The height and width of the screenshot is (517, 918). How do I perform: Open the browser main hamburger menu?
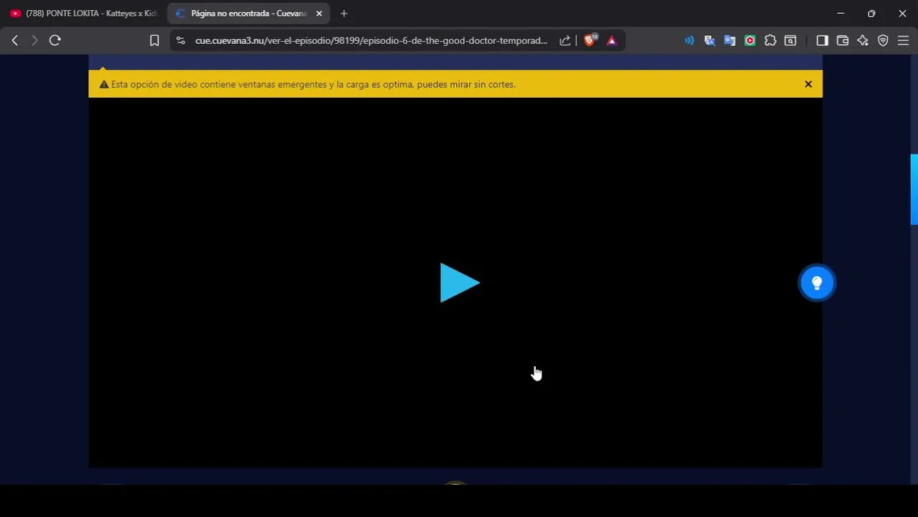point(903,41)
